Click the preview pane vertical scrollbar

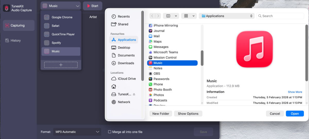click(306, 53)
